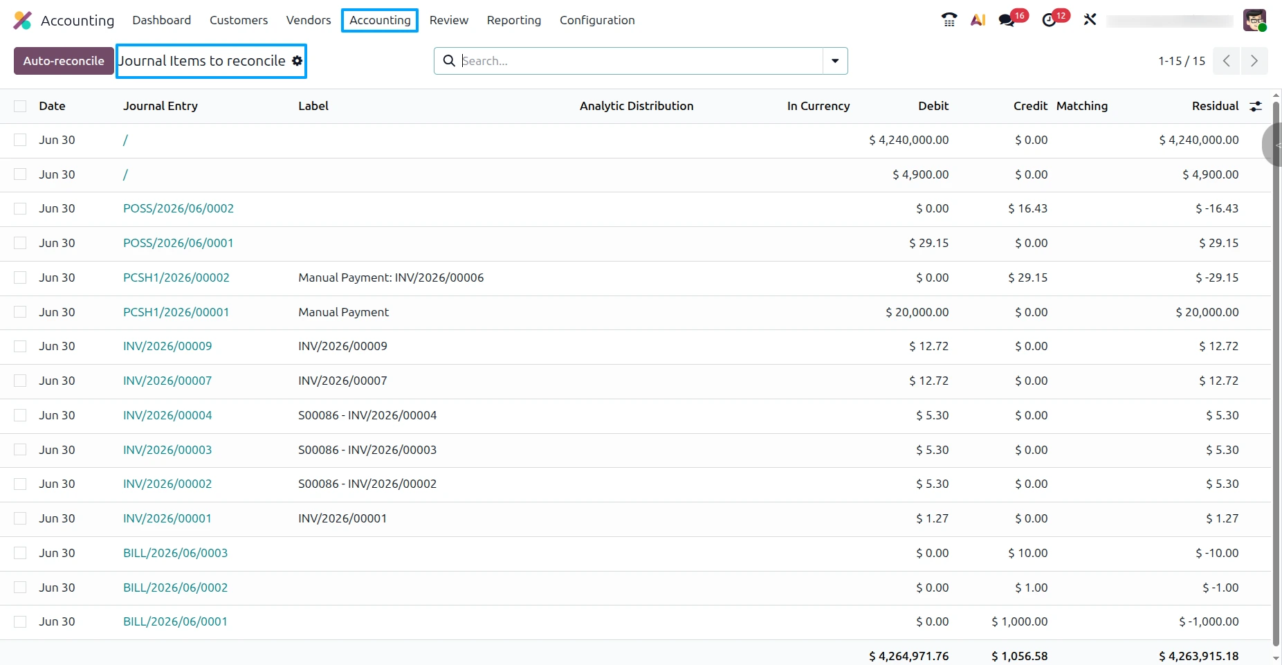This screenshot has width=1282, height=665.
Task: Open journal entry INV/2026/00004
Action: tap(167, 415)
